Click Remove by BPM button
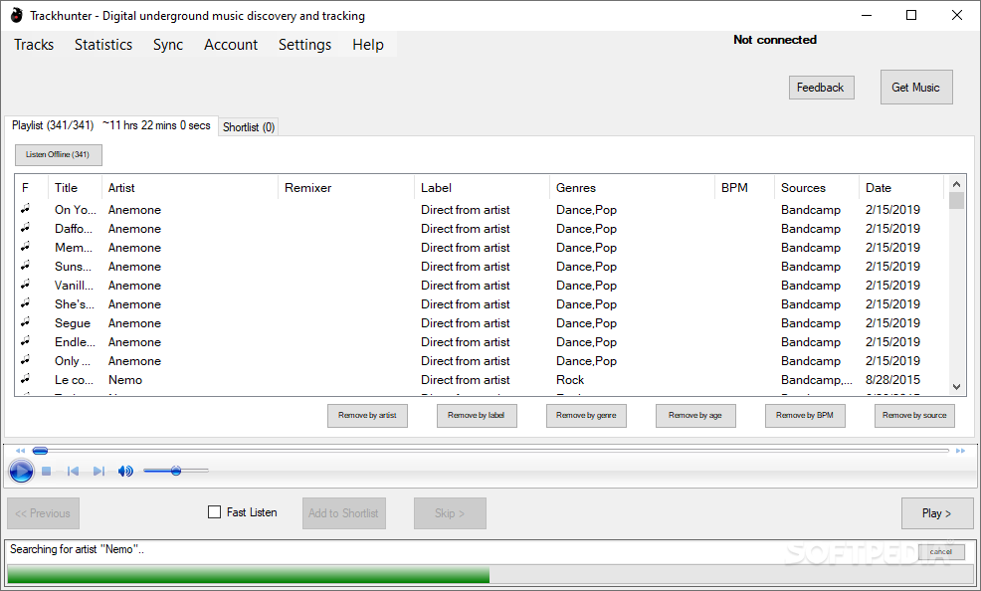 coord(805,415)
